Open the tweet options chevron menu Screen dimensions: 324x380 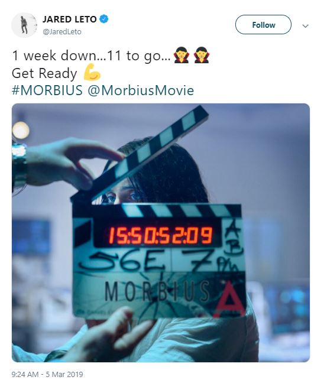click(306, 25)
